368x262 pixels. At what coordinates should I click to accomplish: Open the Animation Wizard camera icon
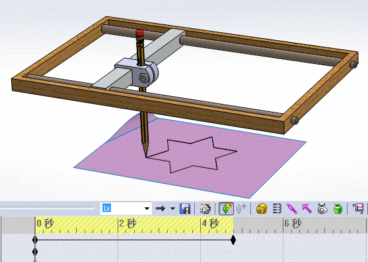click(205, 209)
